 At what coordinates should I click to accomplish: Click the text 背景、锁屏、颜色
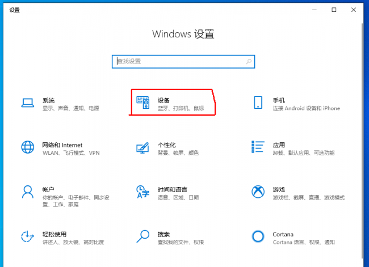178,152
